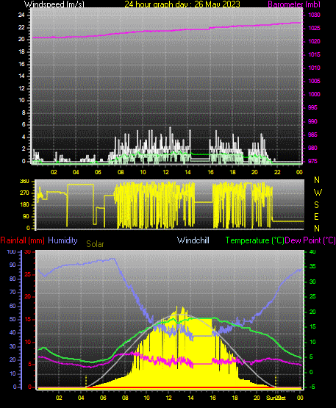Click the 40 temperature scale value
This screenshot has height=408, width=336.
[x=312, y=251]
